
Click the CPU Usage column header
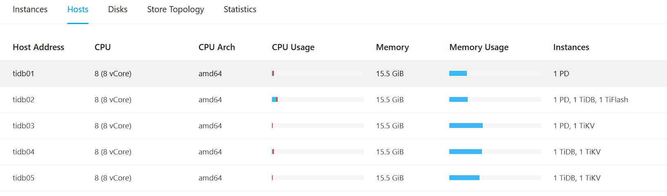[293, 47]
